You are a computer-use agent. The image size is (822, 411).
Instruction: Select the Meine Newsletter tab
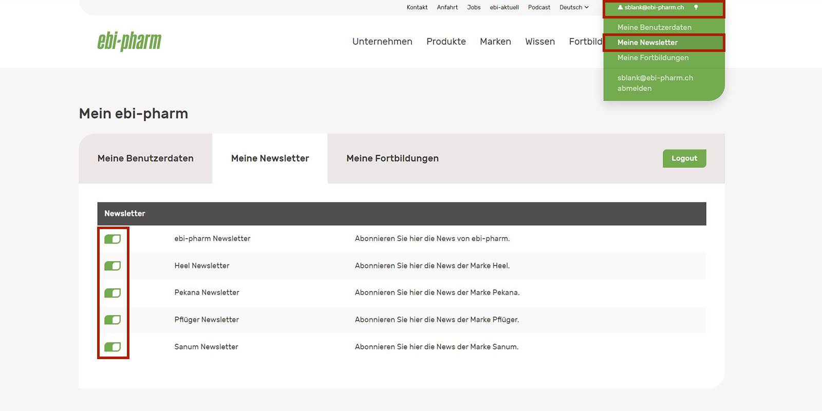270,158
